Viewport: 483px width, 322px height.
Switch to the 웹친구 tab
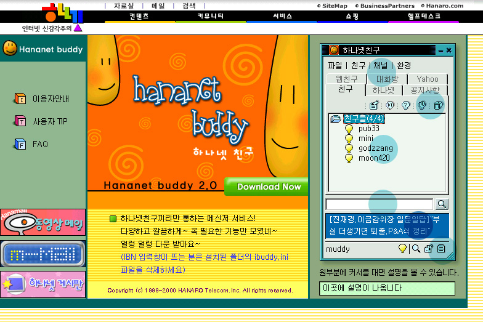click(346, 79)
